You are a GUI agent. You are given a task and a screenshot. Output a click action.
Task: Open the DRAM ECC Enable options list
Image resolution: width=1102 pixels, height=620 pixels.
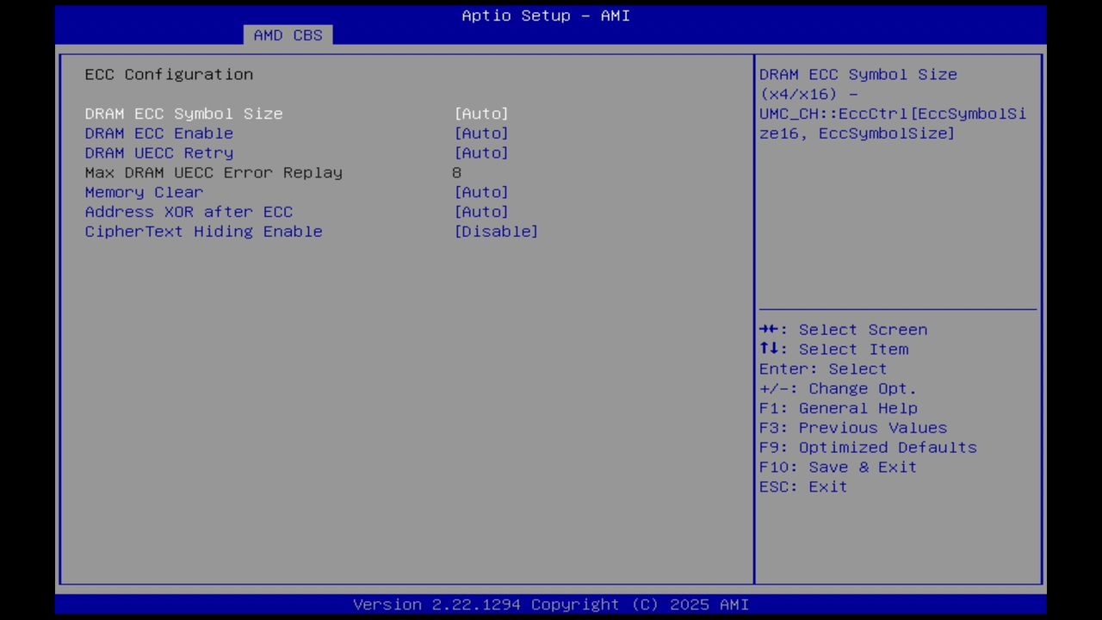pyautogui.click(x=480, y=133)
